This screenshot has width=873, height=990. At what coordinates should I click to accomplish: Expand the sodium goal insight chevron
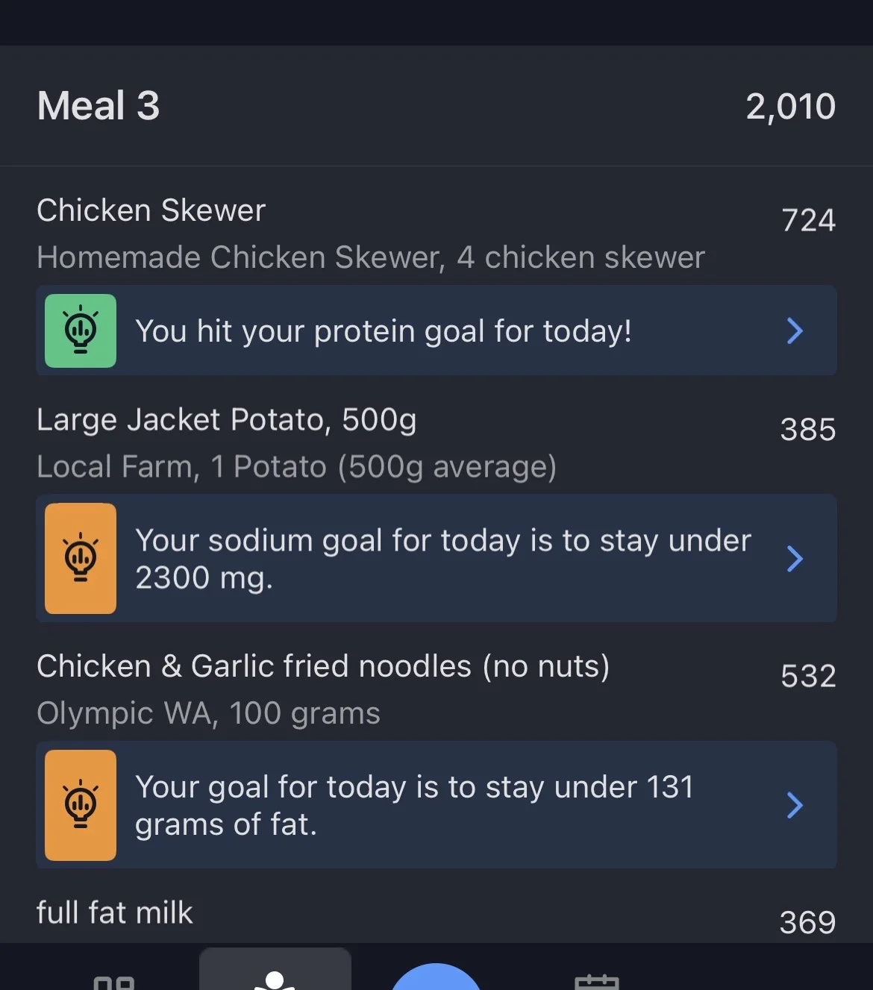[x=795, y=558]
